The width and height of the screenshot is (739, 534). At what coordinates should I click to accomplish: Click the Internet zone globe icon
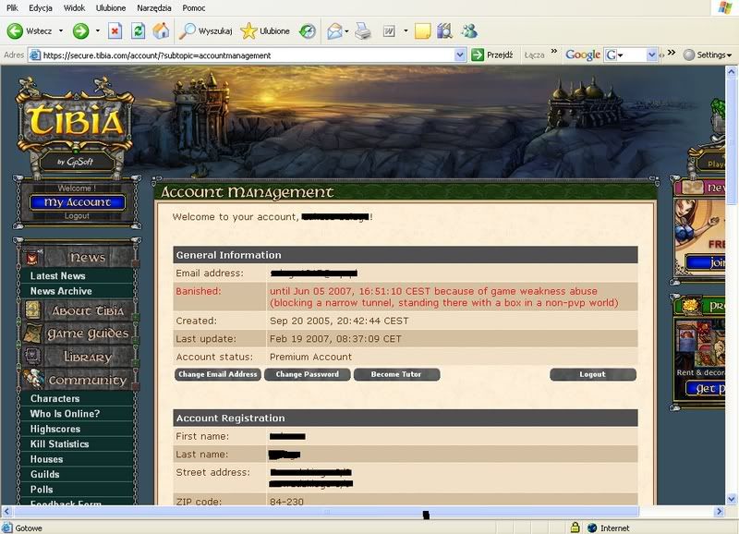click(592, 528)
